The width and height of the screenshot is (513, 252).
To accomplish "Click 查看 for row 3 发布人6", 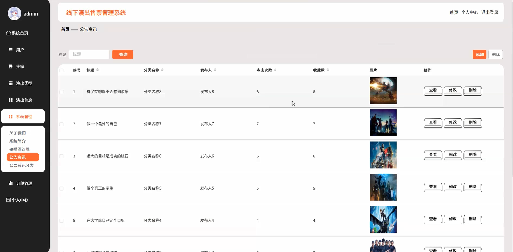I will click(433, 155).
